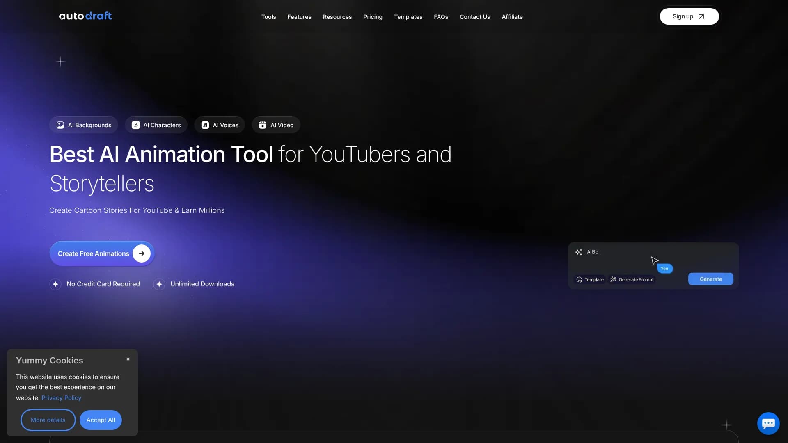Dismiss the Yummy Cookies popup

point(128,359)
